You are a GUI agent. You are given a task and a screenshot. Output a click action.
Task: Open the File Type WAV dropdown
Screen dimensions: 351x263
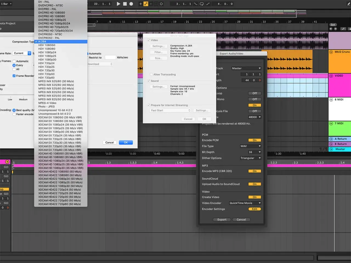pos(251,146)
